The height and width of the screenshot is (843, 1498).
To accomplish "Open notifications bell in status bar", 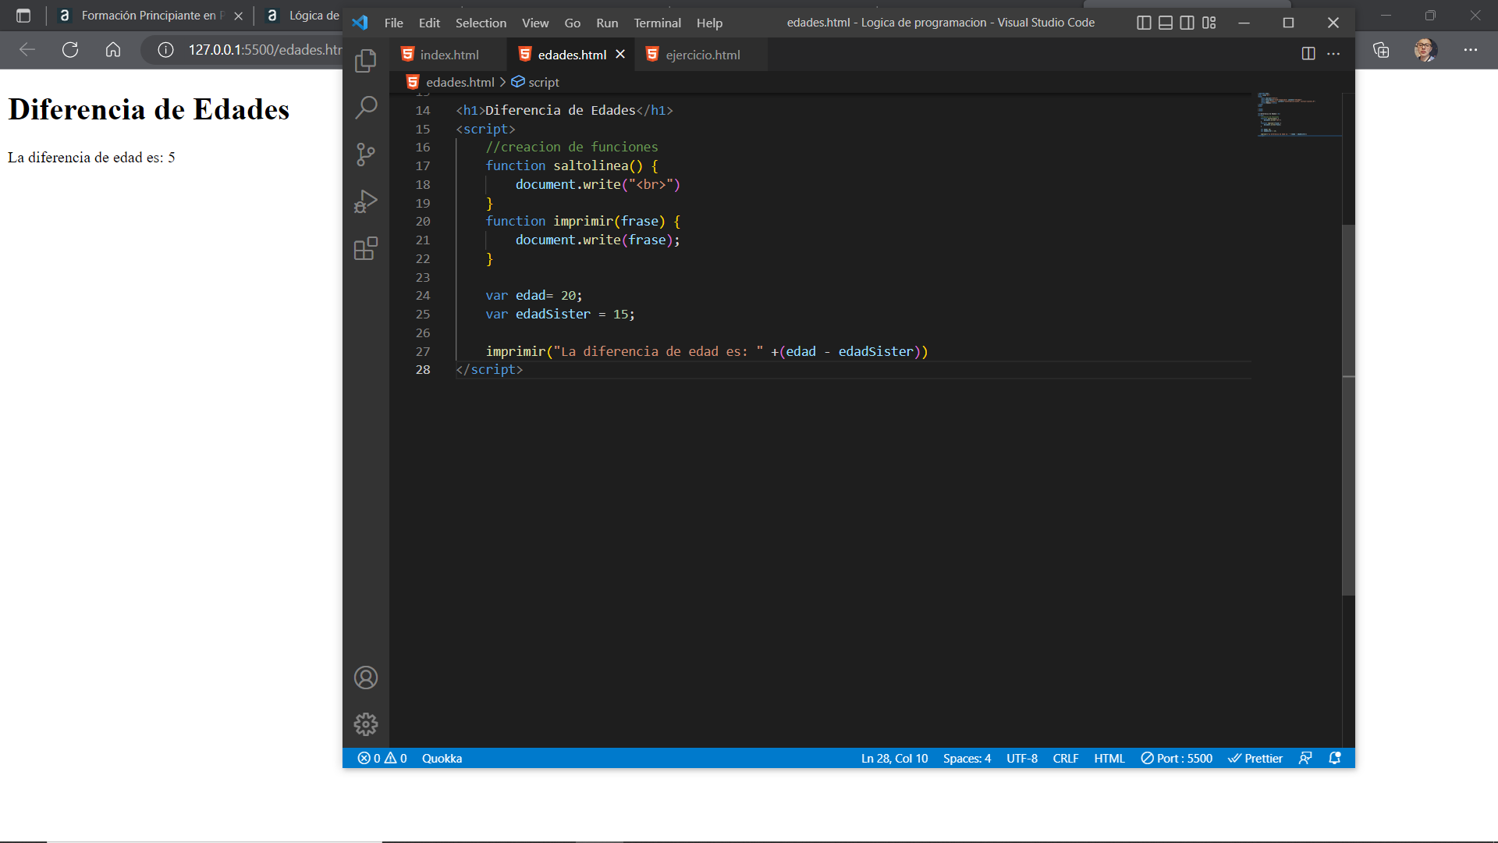I will pos(1335,758).
